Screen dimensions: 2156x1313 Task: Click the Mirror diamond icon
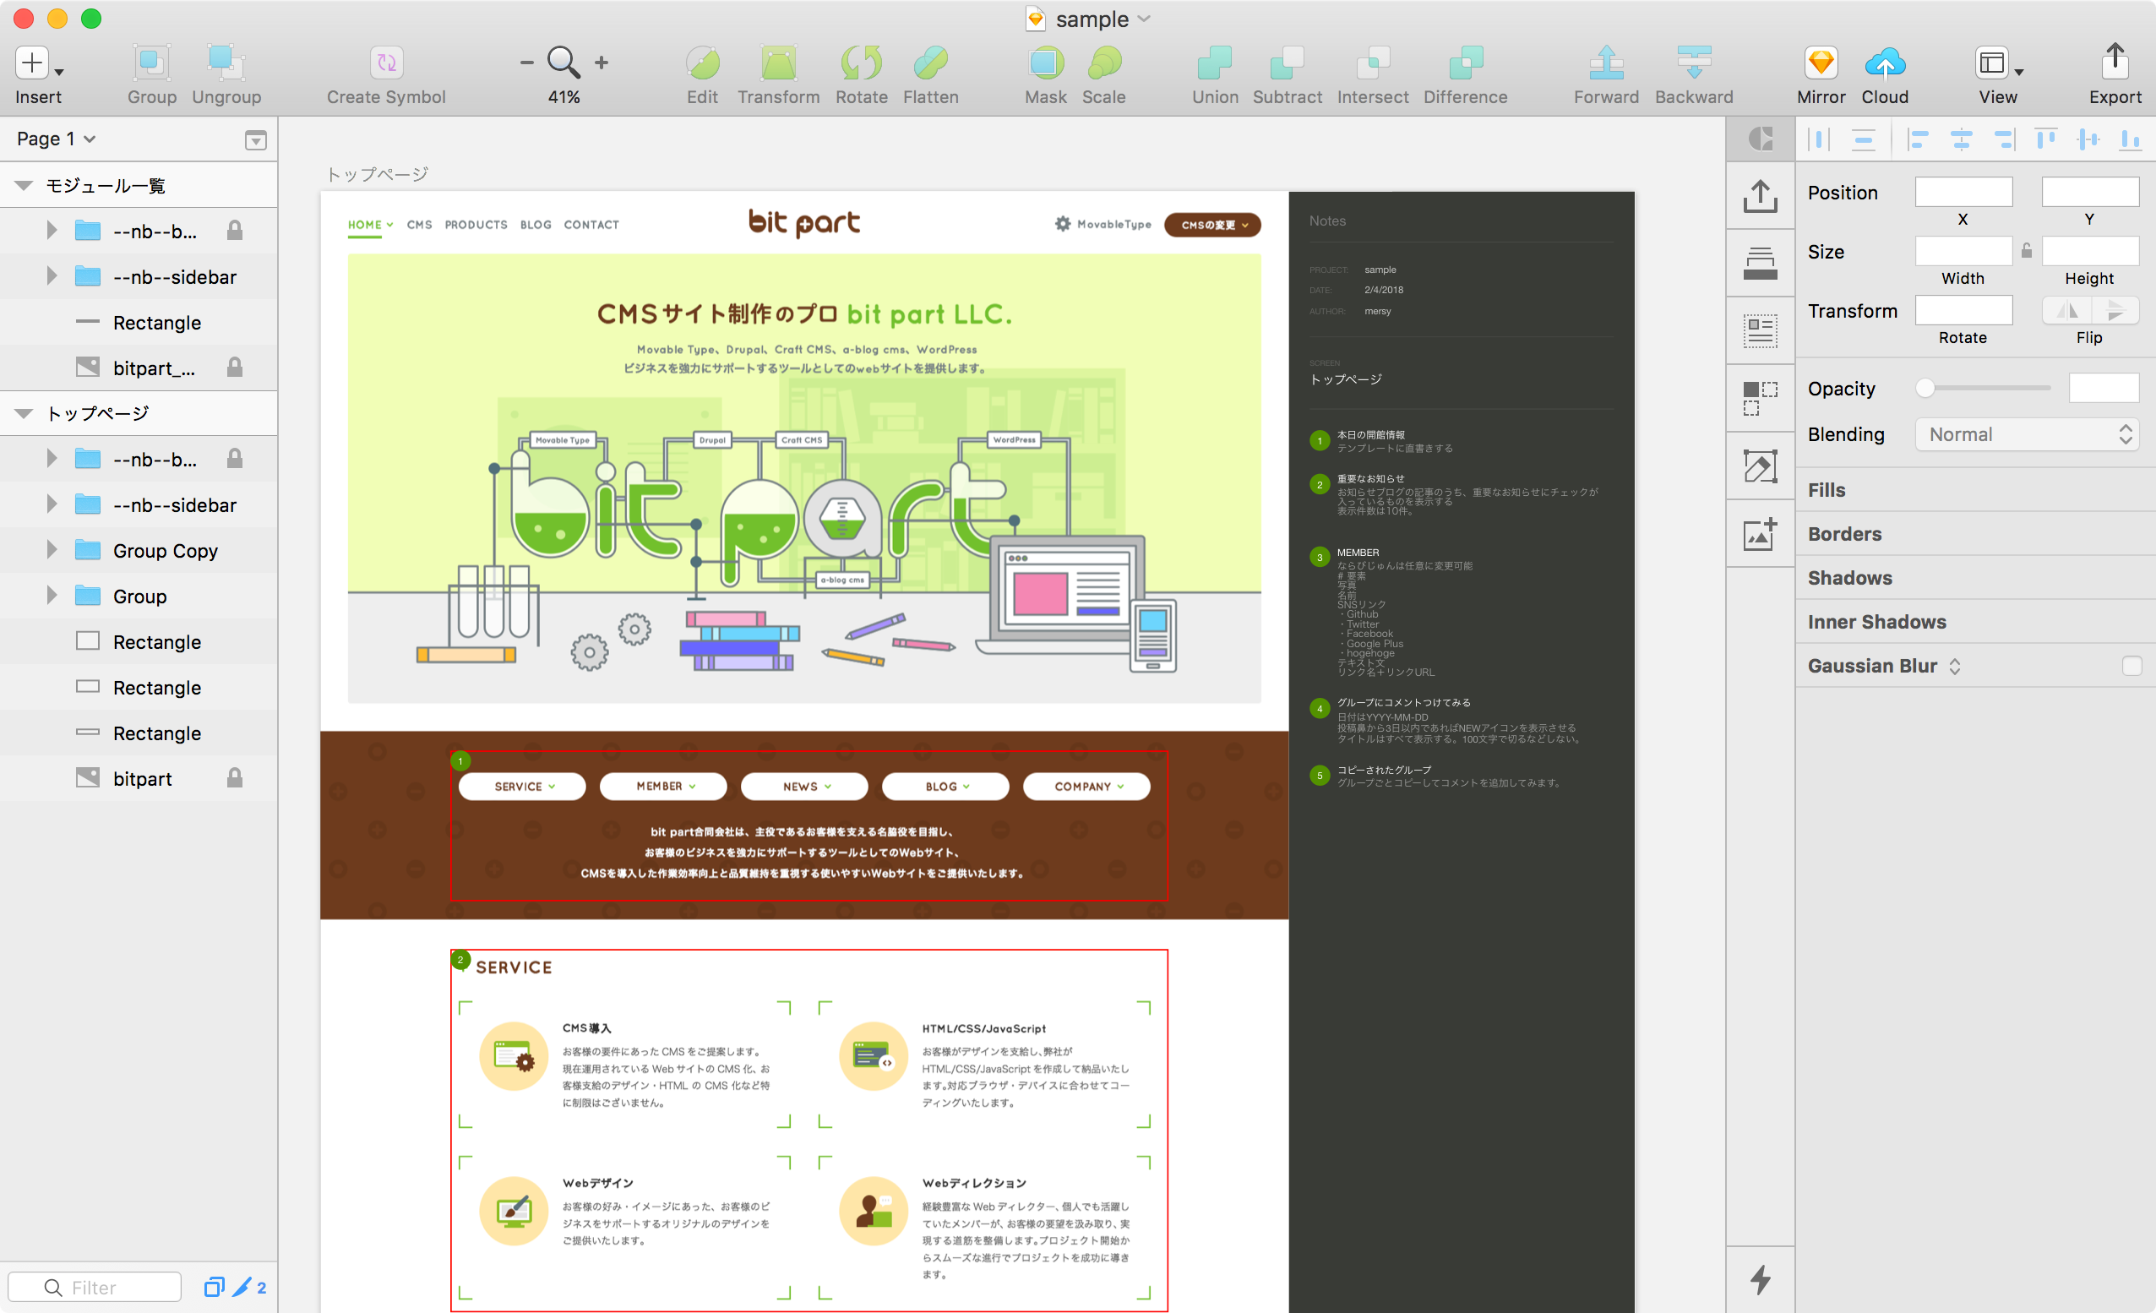1820,63
